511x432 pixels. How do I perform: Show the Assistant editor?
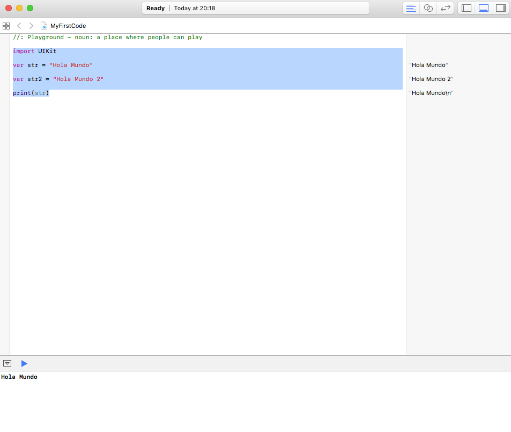click(x=428, y=8)
